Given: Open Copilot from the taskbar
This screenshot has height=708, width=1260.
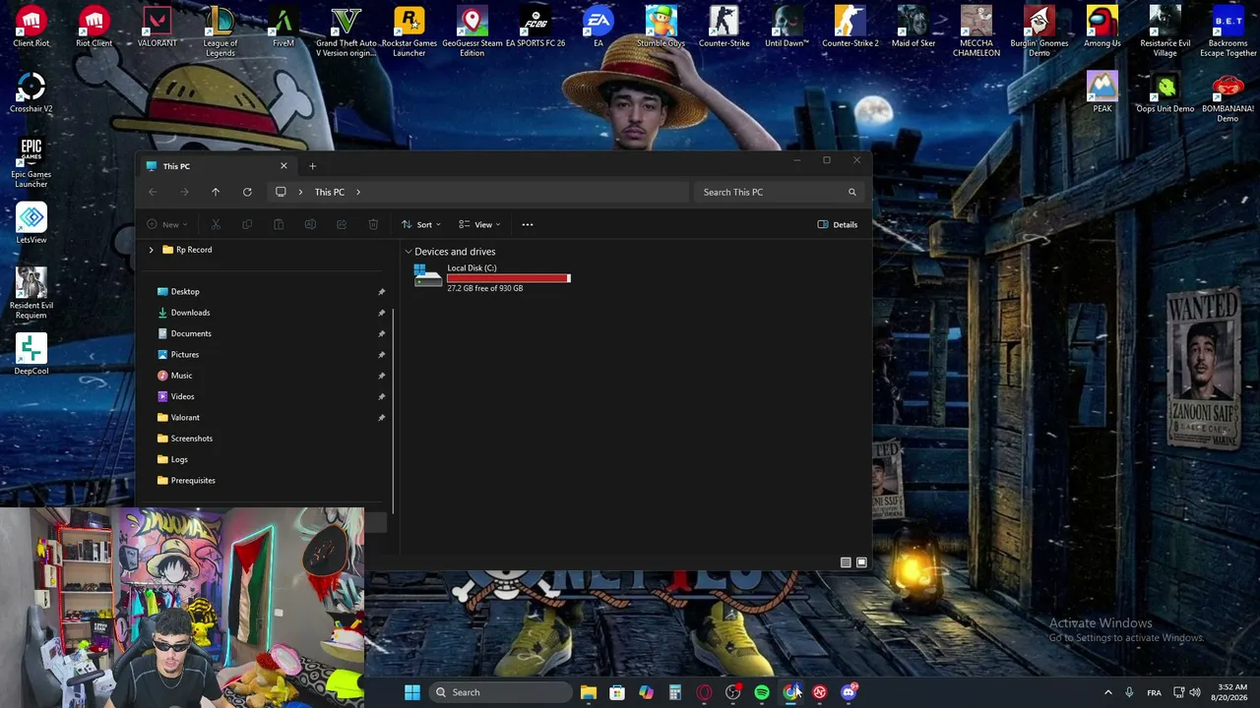Looking at the screenshot, I should (646, 692).
